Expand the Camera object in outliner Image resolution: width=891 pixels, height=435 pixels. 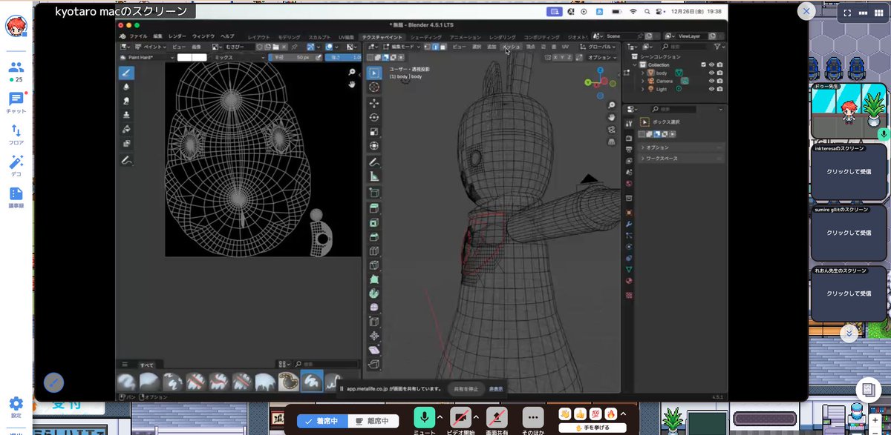tap(643, 81)
